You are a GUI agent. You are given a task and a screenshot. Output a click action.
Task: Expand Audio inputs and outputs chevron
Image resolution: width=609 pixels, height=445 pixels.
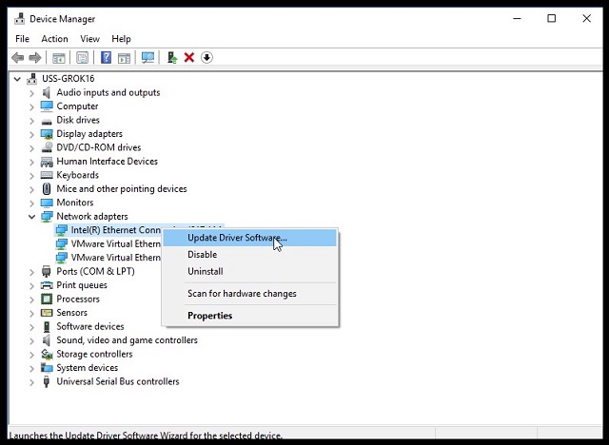(x=31, y=93)
